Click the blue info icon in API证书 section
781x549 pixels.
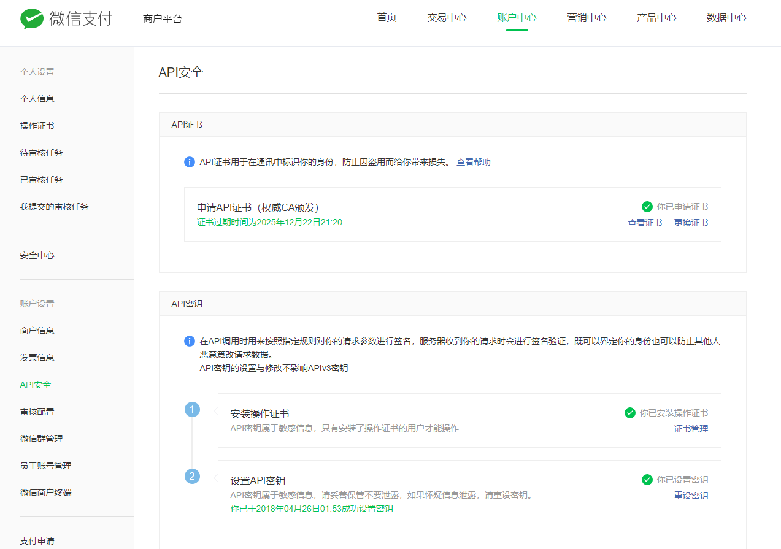pos(190,162)
